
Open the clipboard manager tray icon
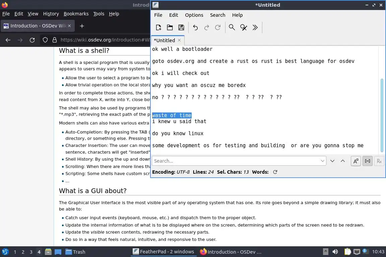pyautogui.click(x=347, y=252)
